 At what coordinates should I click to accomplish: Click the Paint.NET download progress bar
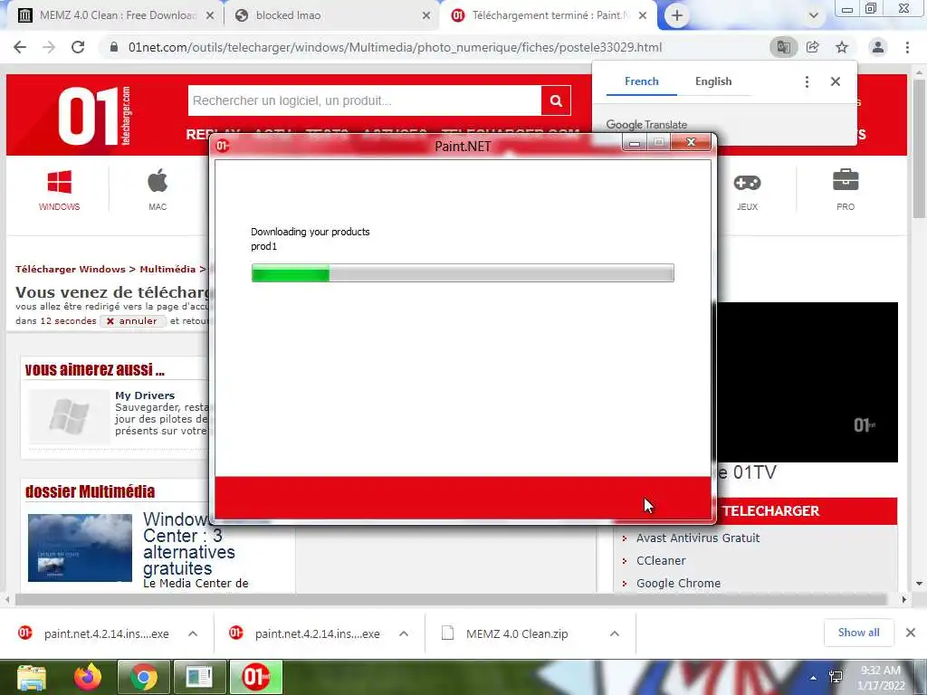(x=463, y=273)
